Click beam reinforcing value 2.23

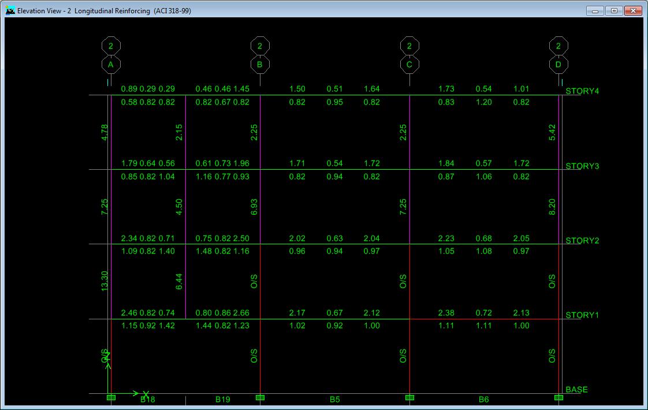click(446, 238)
